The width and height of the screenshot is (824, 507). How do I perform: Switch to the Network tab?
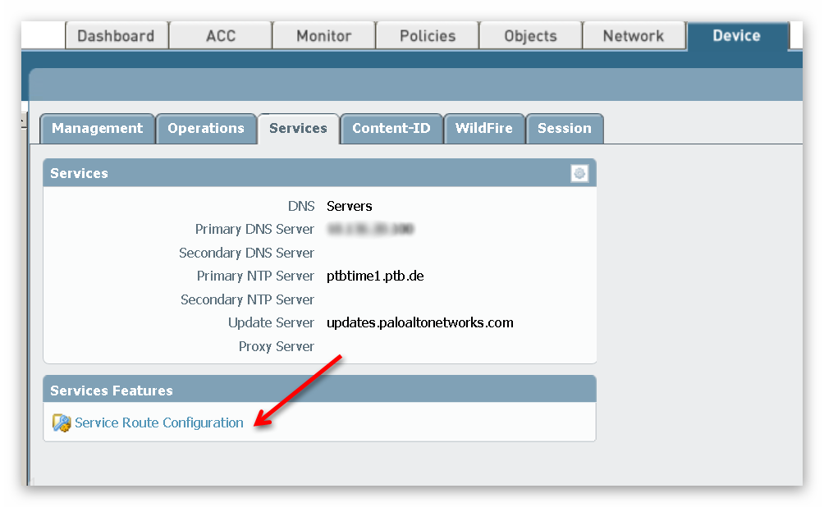coord(634,36)
